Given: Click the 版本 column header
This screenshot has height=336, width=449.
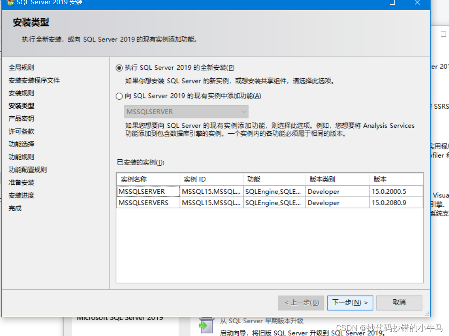Looking at the screenshot, I should (396, 179).
